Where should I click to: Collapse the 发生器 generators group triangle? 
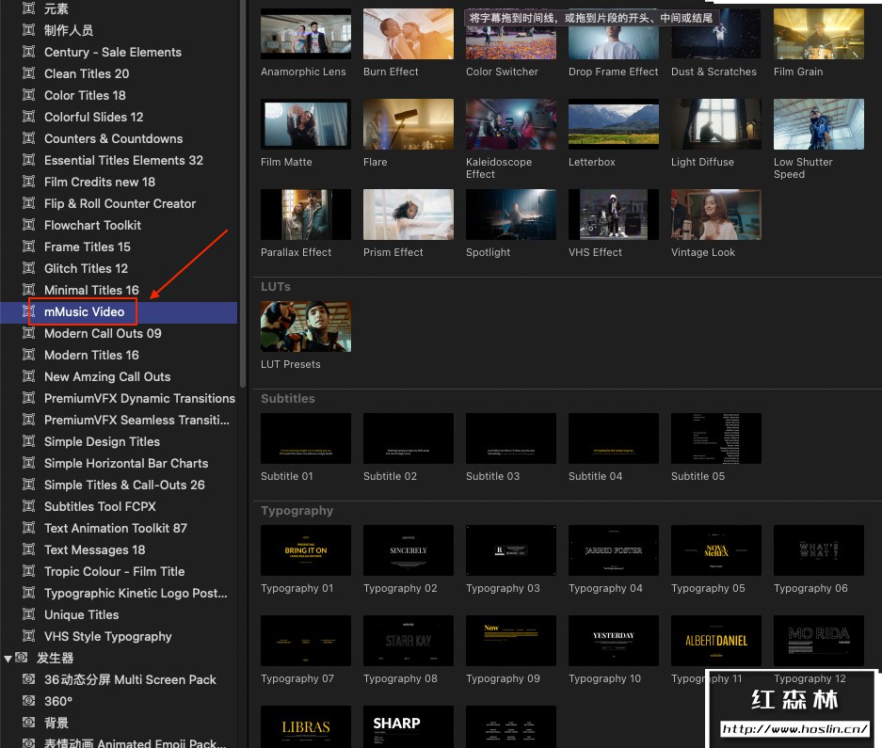[x=8, y=658]
